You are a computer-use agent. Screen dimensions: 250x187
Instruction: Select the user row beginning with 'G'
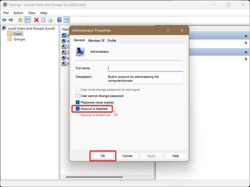(66, 52)
